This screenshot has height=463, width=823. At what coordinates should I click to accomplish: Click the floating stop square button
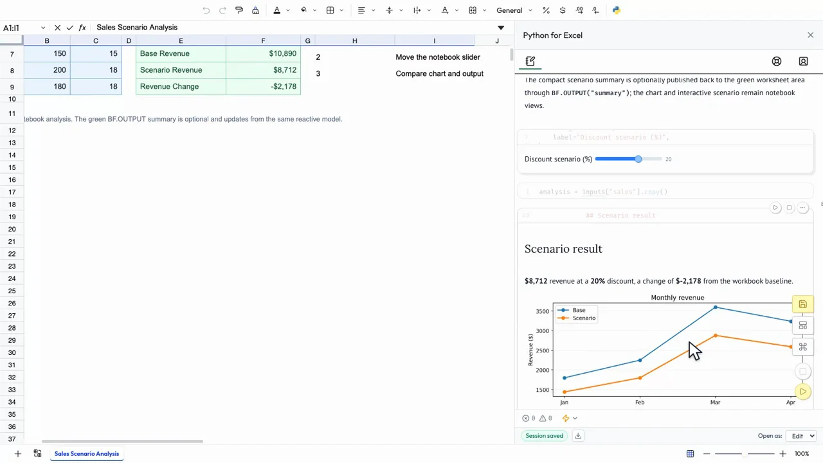[802, 371]
